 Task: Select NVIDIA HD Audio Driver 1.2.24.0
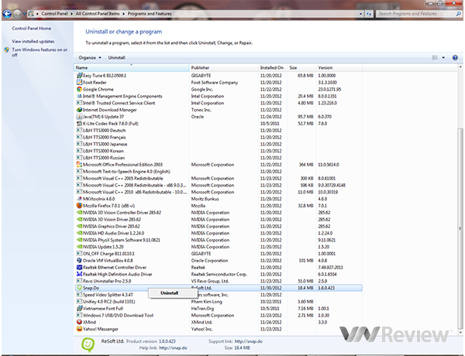[x=219, y=233]
